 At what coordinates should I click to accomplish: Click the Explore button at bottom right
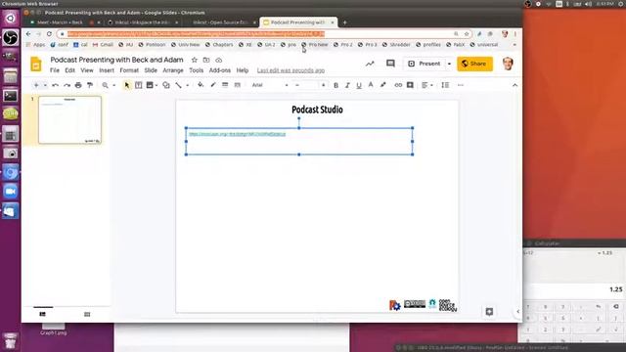[x=489, y=312]
